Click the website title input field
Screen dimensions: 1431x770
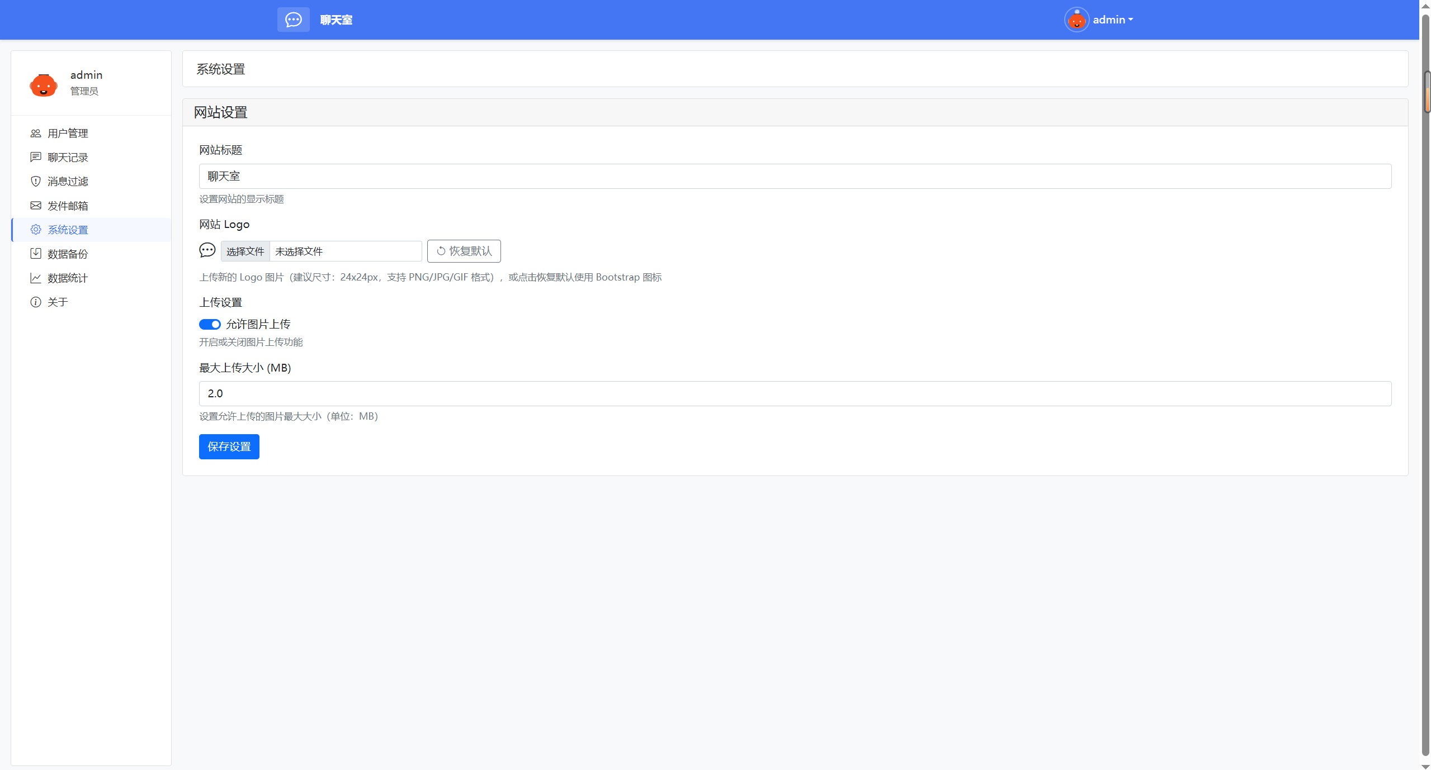click(x=795, y=176)
